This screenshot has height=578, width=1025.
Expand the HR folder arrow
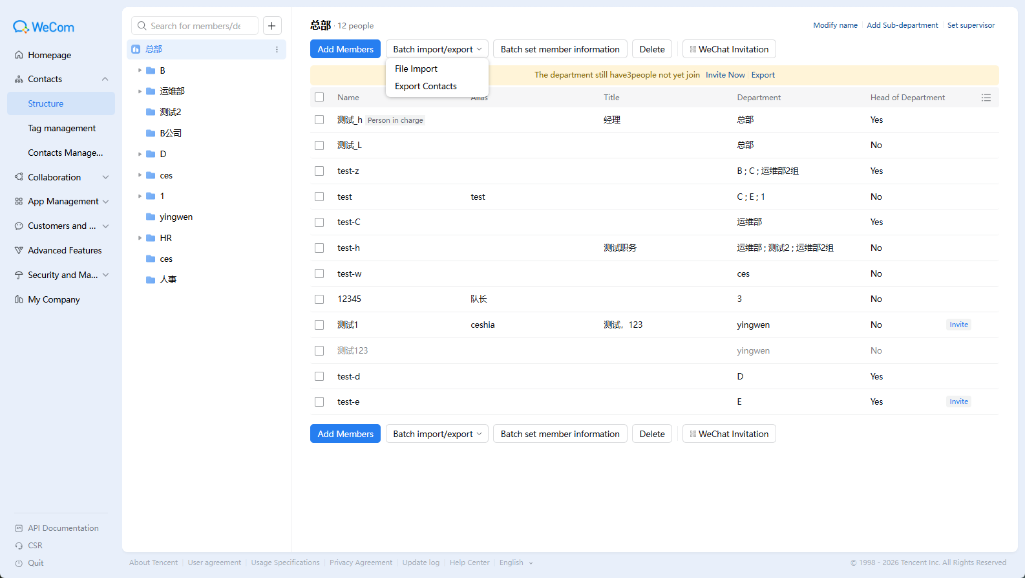click(x=140, y=238)
